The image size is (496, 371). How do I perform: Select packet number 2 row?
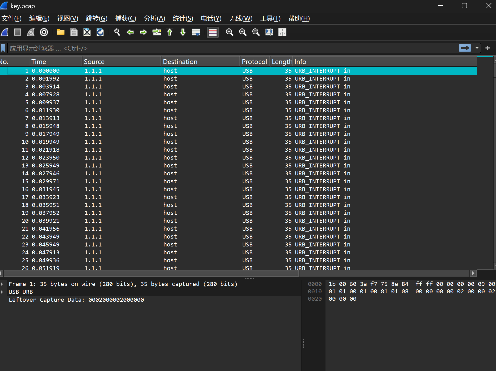point(238,78)
